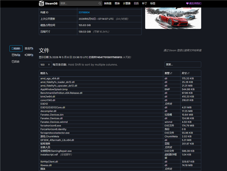Select forzaprotocolselector.exe file name
The height and width of the screenshot is (171, 227).
click(55, 133)
